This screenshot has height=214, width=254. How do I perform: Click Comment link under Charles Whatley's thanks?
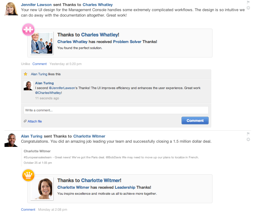[39, 64]
